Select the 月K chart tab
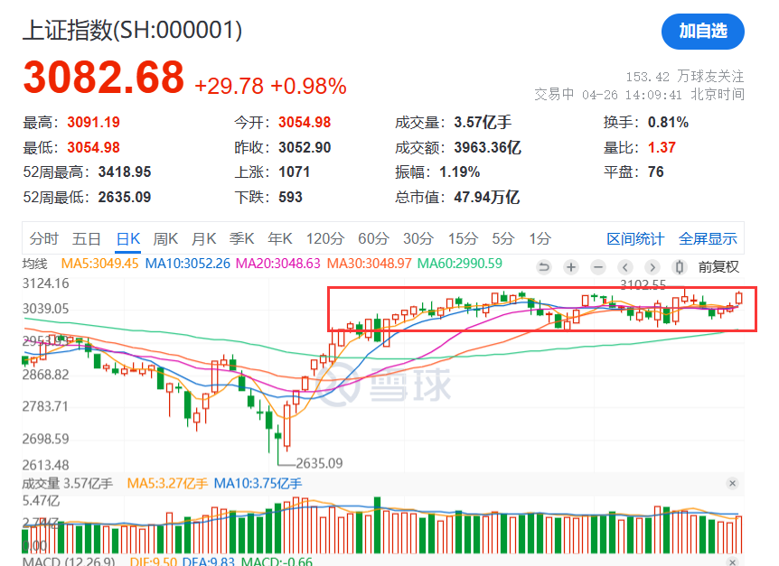779x566 pixels. coord(204,238)
